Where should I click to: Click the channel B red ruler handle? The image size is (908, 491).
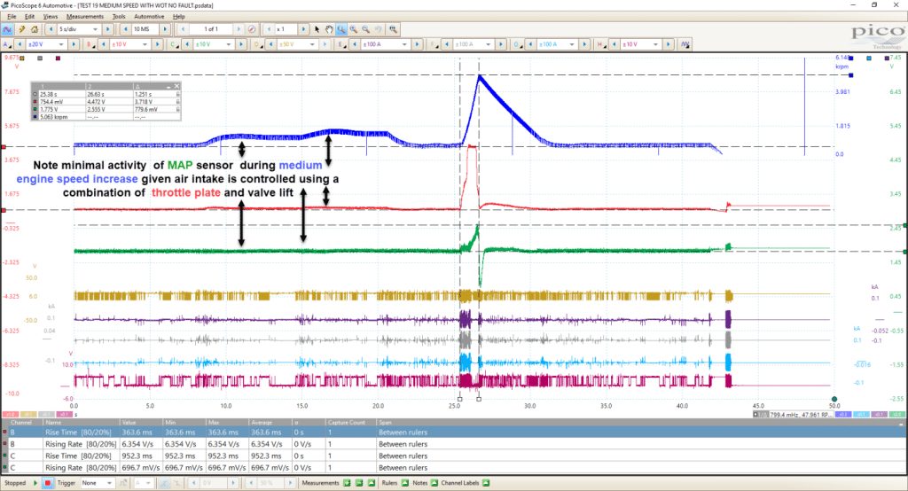coord(4,210)
